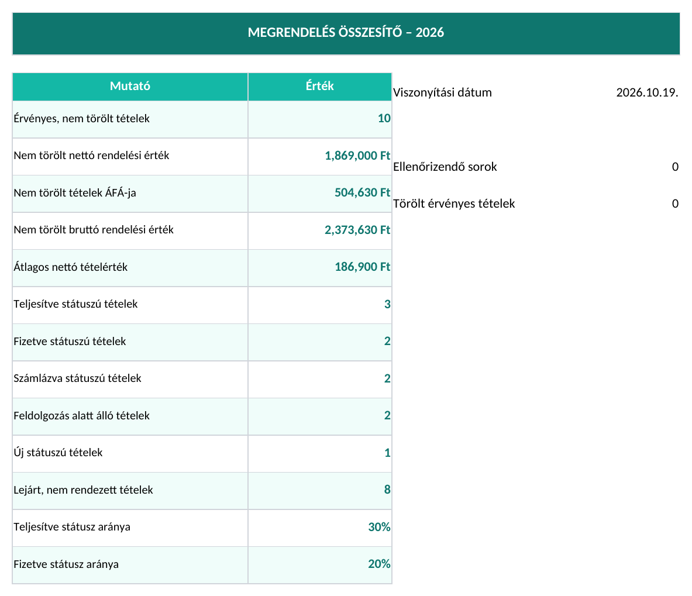Select 'Új státuszú tételek' cell
Viewport: 692px width, 596px height.
130,453
